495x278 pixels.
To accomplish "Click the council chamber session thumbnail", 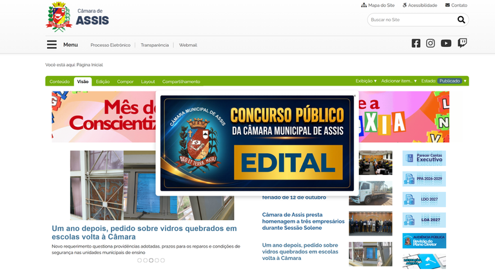I will click(376, 163).
